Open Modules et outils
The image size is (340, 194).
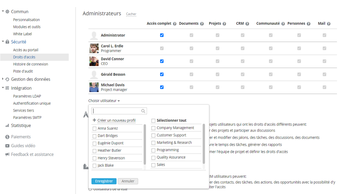[27, 27]
